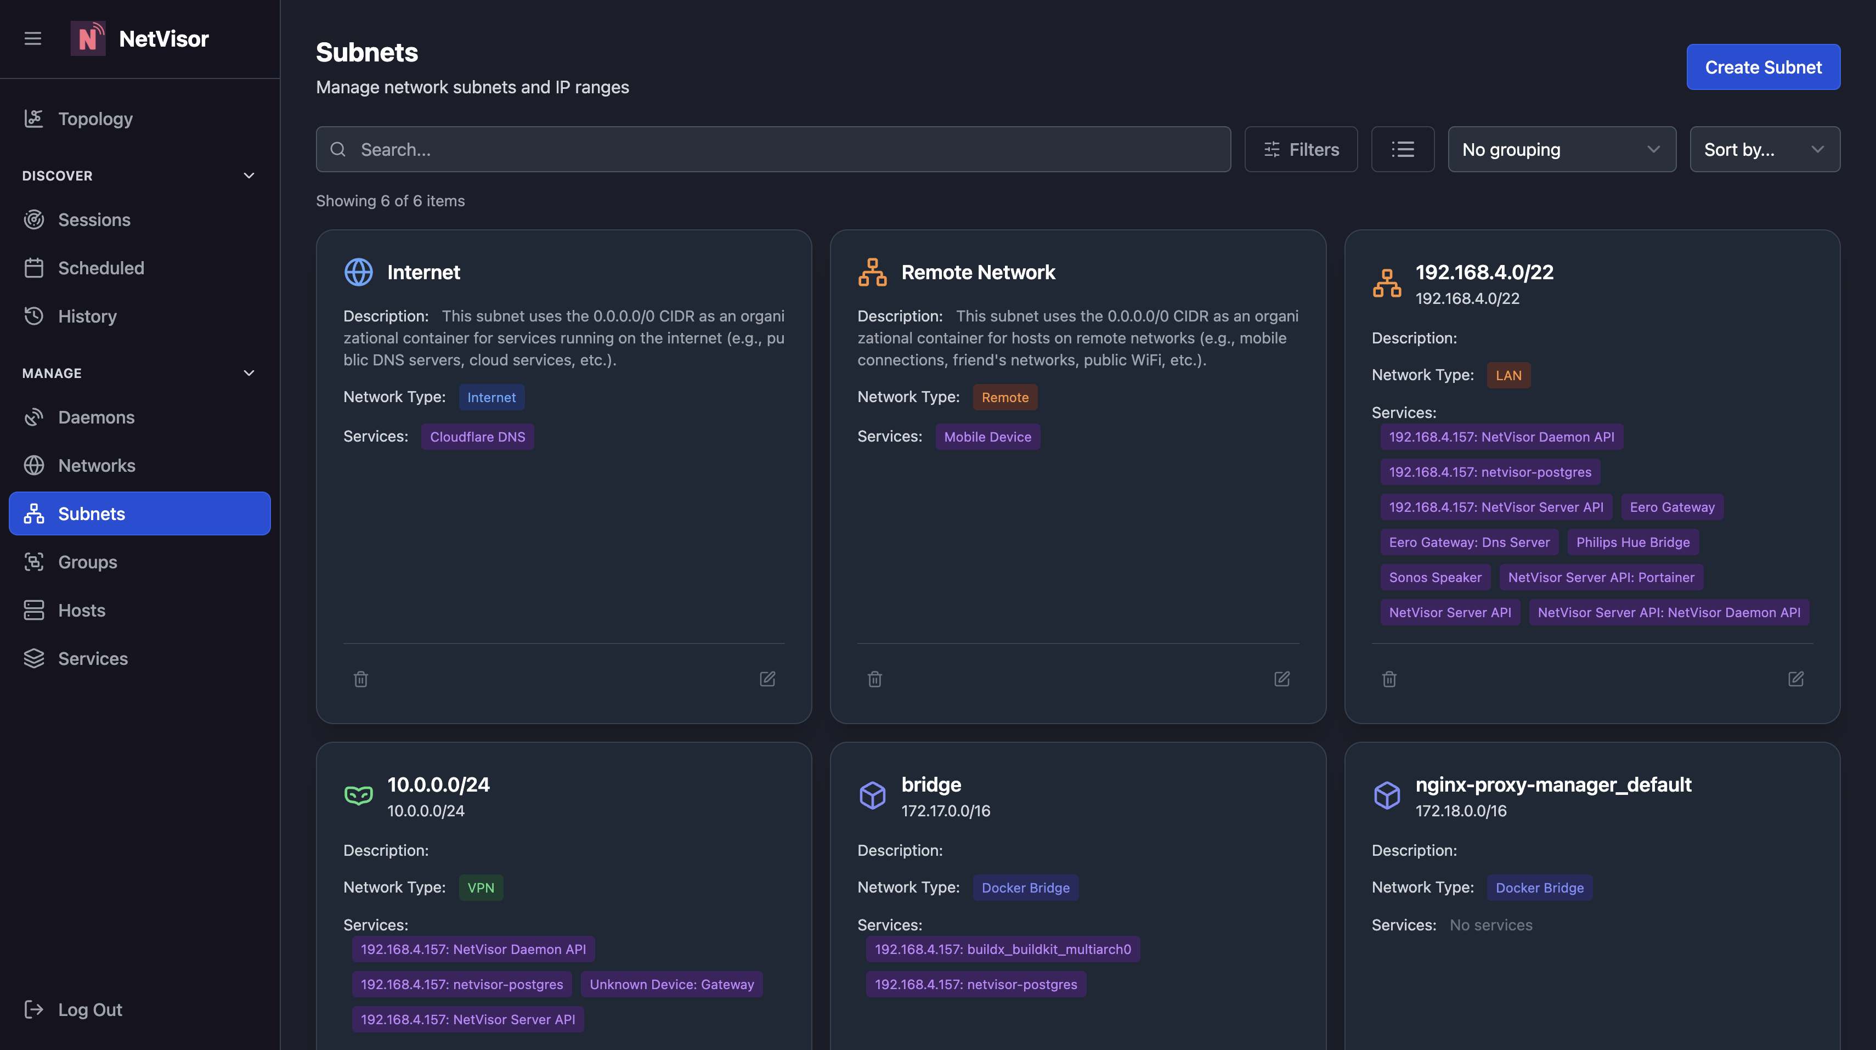
Task: Collapse the Discover section chevron
Action: (249, 176)
